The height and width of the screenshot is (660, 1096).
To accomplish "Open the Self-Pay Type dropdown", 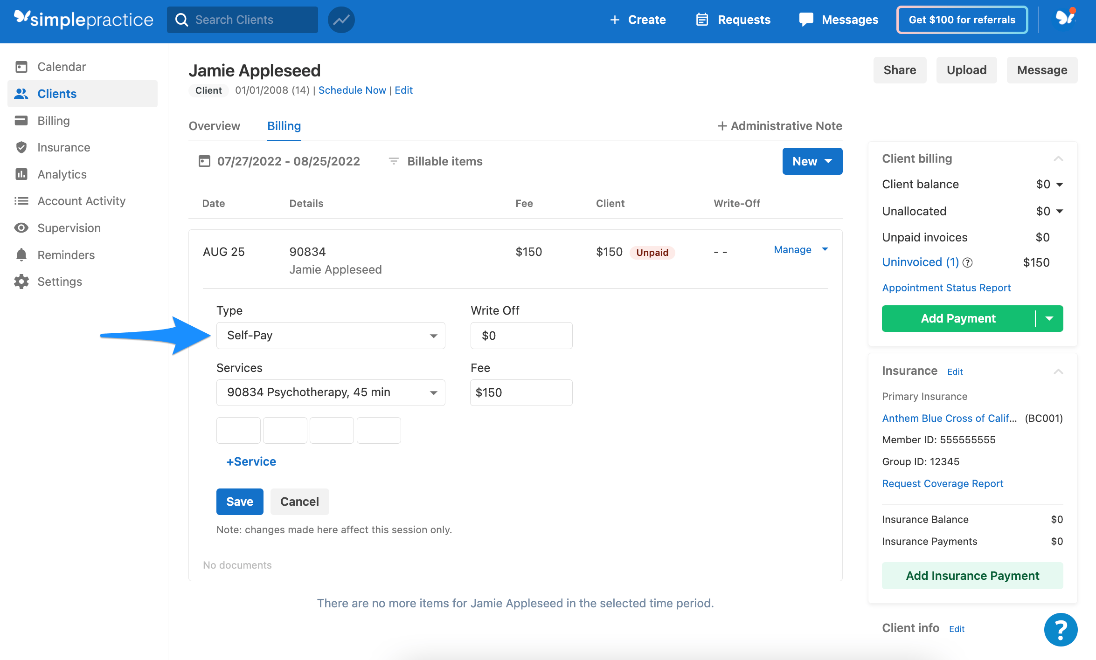I will point(330,335).
